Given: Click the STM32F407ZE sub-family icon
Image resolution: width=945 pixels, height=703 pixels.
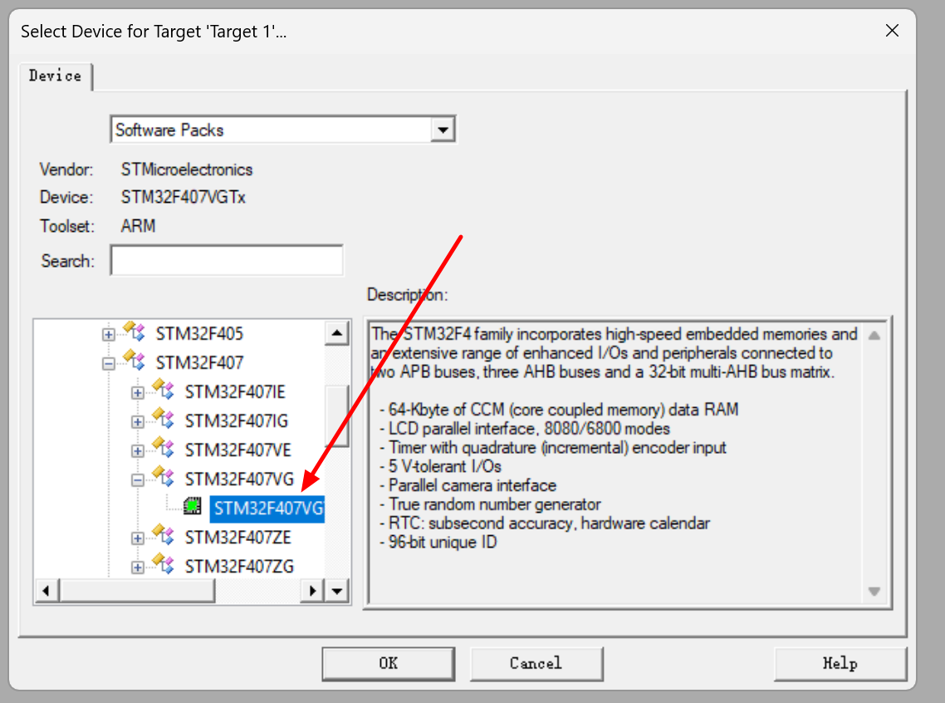Looking at the screenshot, I should point(163,535).
